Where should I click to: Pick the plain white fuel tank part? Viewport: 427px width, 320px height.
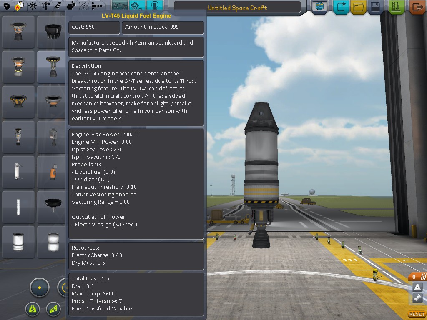point(18,242)
